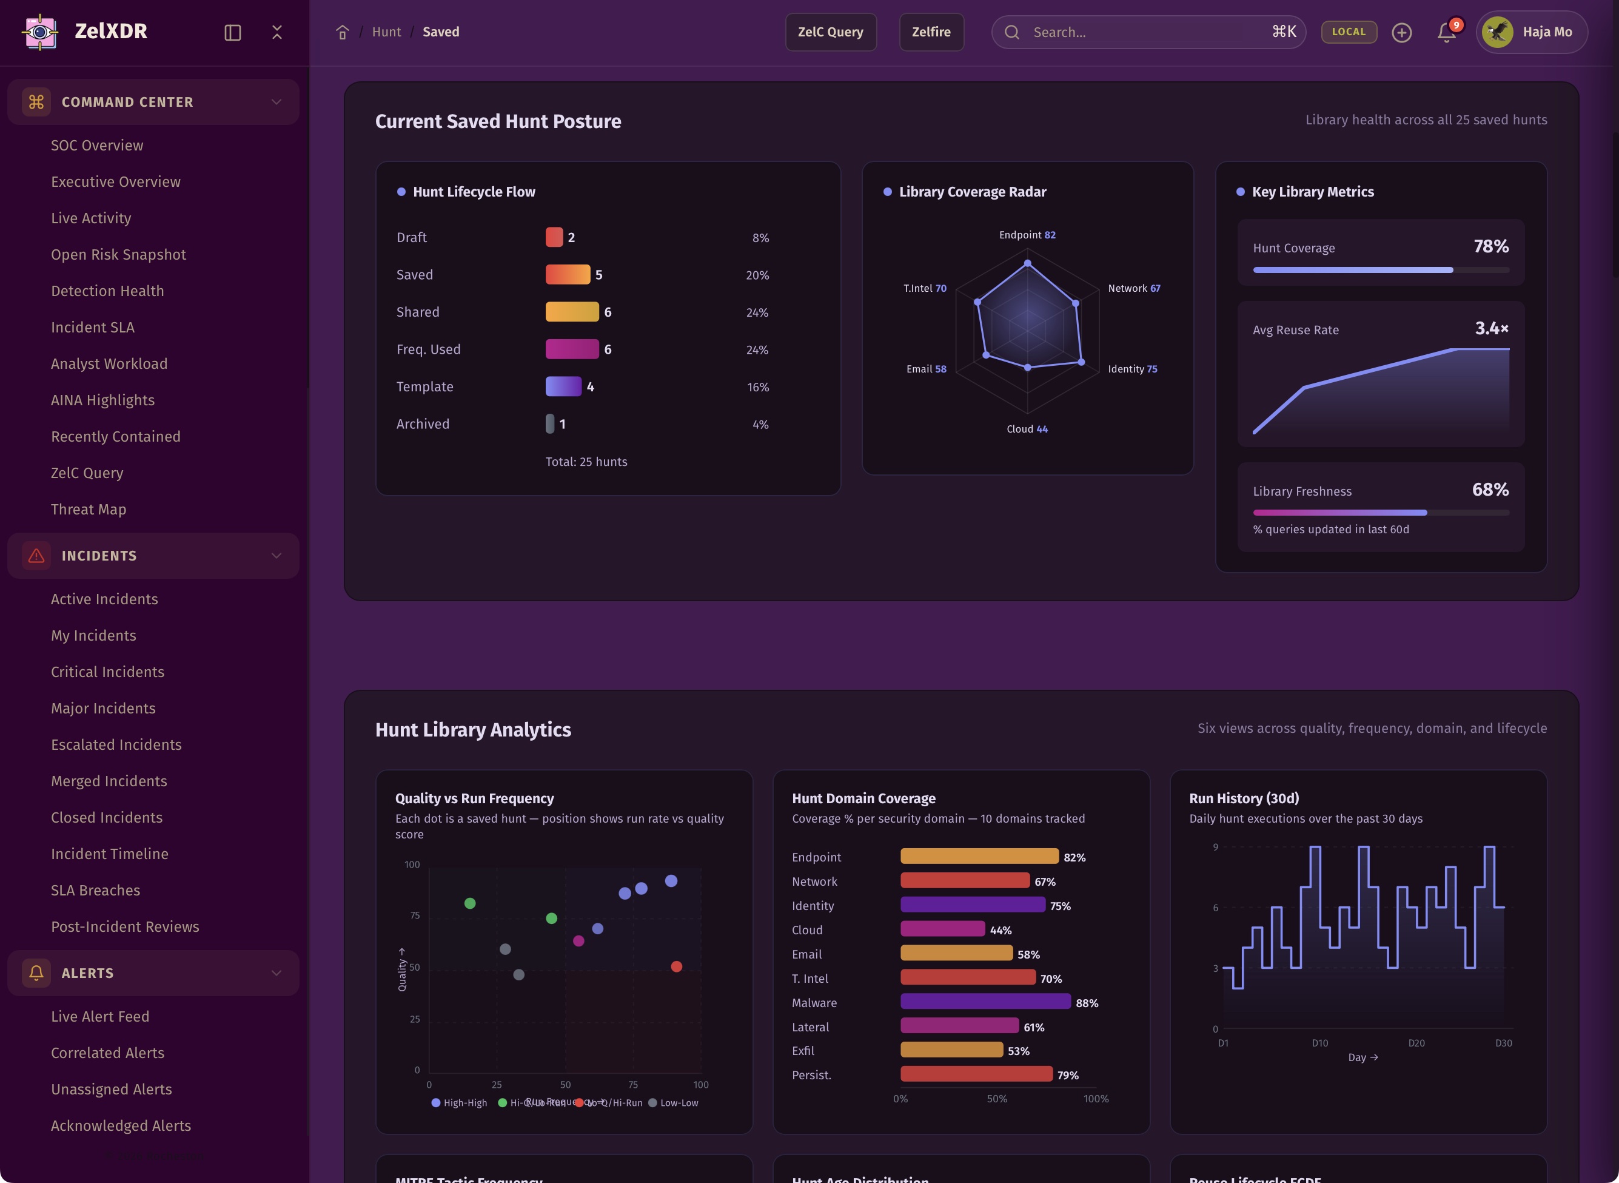Image resolution: width=1619 pixels, height=1183 pixels.
Task: Click the collapse-all arrows icon in sidebar header
Action: click(x=277, y=32)
